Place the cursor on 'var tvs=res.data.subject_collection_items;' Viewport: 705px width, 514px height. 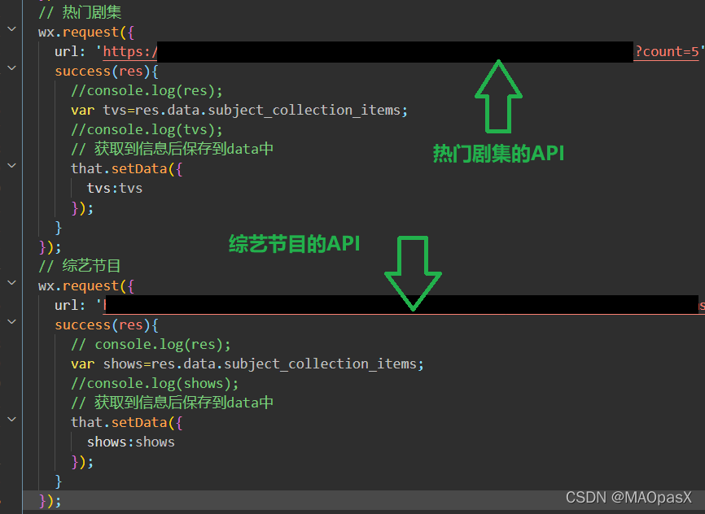(x=239, y=110)
